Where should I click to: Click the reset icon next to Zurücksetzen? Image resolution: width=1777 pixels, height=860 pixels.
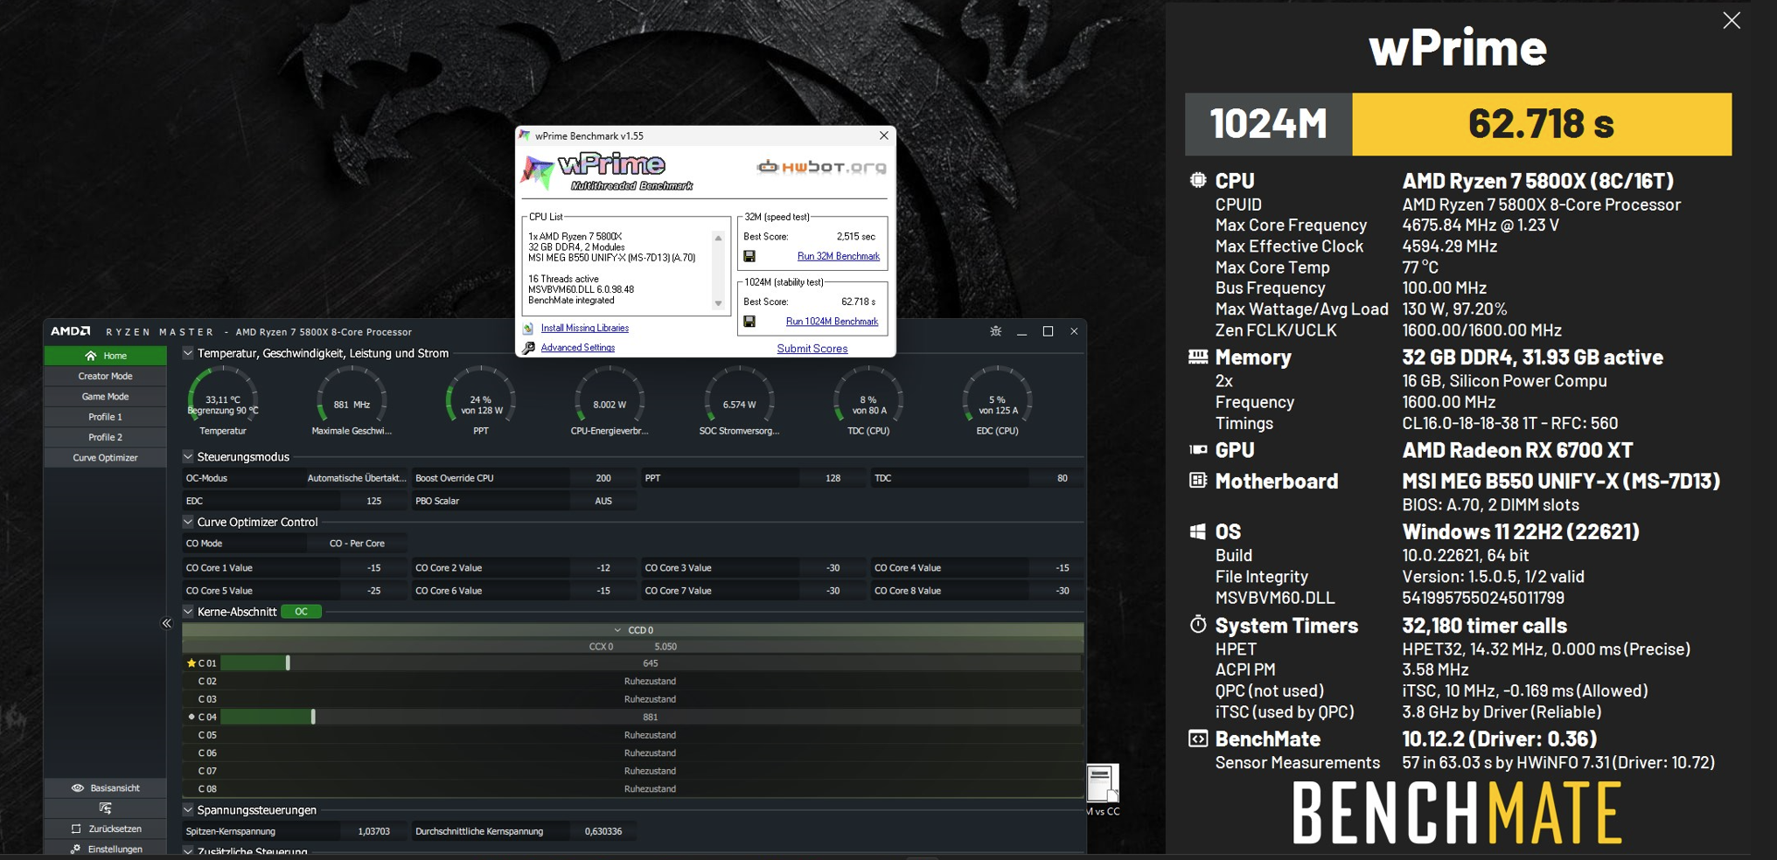click(76, 829)
